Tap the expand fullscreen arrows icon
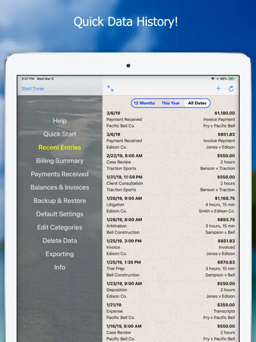Image resolution: width=256 pixels, height=342 pixels. click(110, 89)
